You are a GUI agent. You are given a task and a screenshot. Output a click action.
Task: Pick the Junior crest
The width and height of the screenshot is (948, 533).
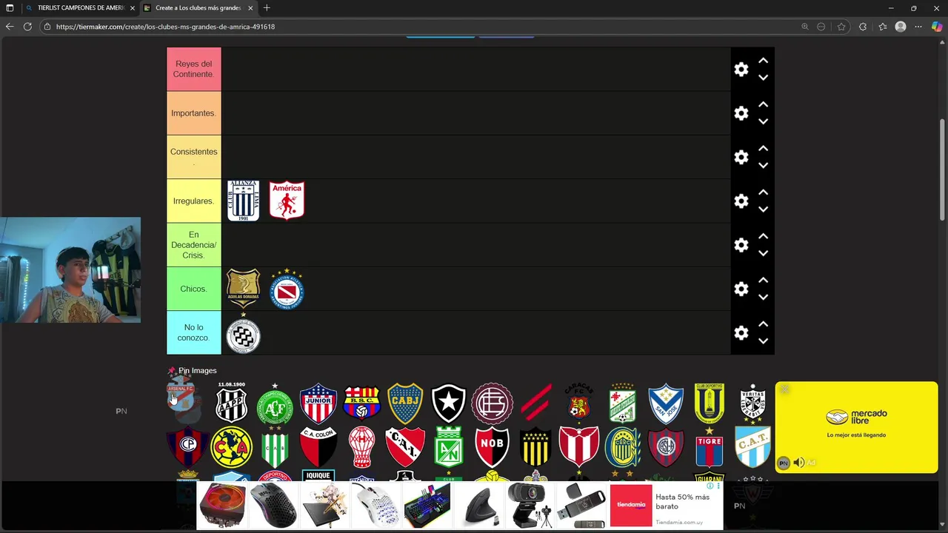pyautogui.click(x=318, y=403)
